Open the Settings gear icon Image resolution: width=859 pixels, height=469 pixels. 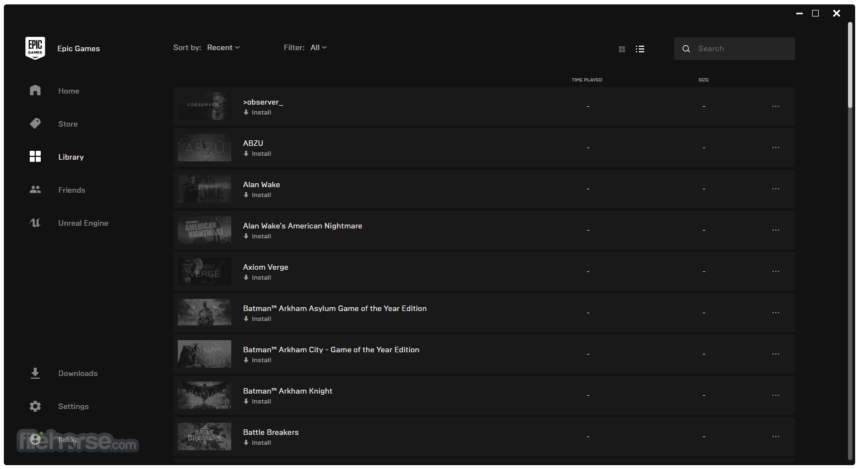pyautogui.click(x=35, y=406)
